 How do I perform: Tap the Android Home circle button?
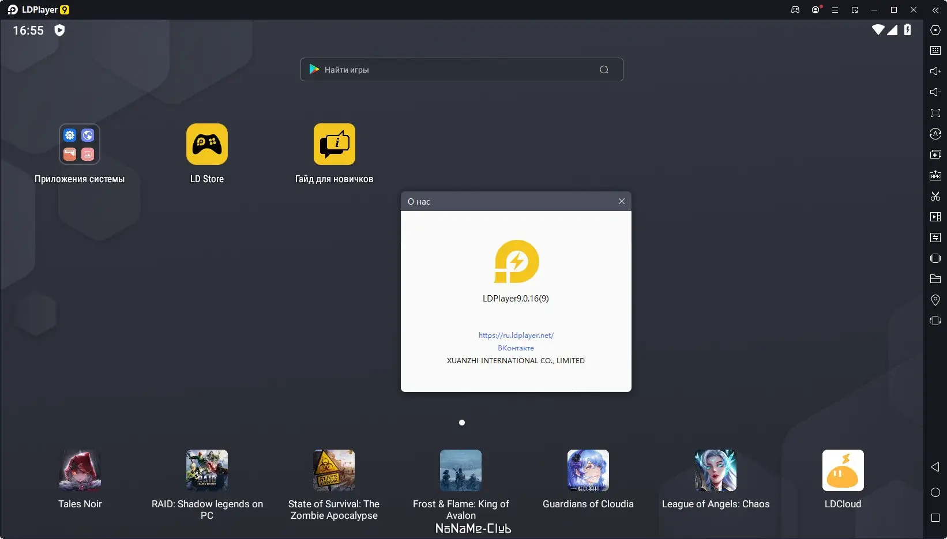point(935,492)
